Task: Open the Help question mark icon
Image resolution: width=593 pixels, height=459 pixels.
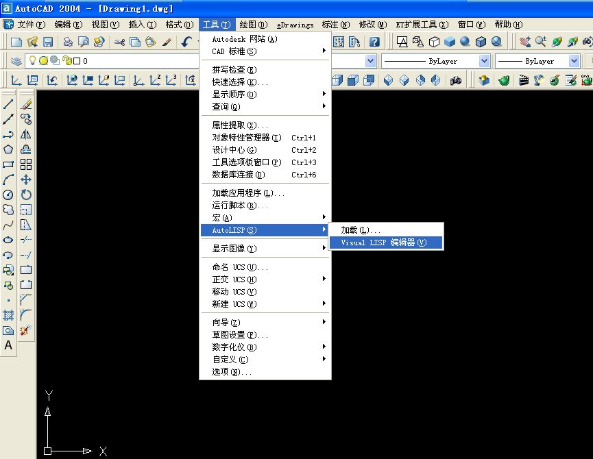Action: point(374,42)
